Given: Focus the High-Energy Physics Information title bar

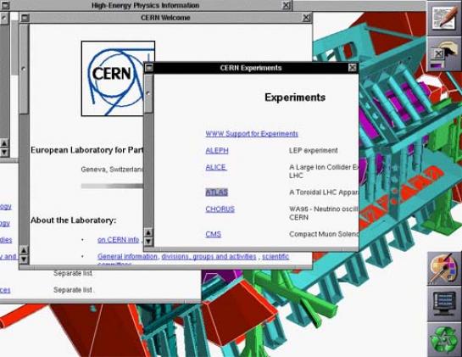Looking at the screenshot, I should pos(146,5).
